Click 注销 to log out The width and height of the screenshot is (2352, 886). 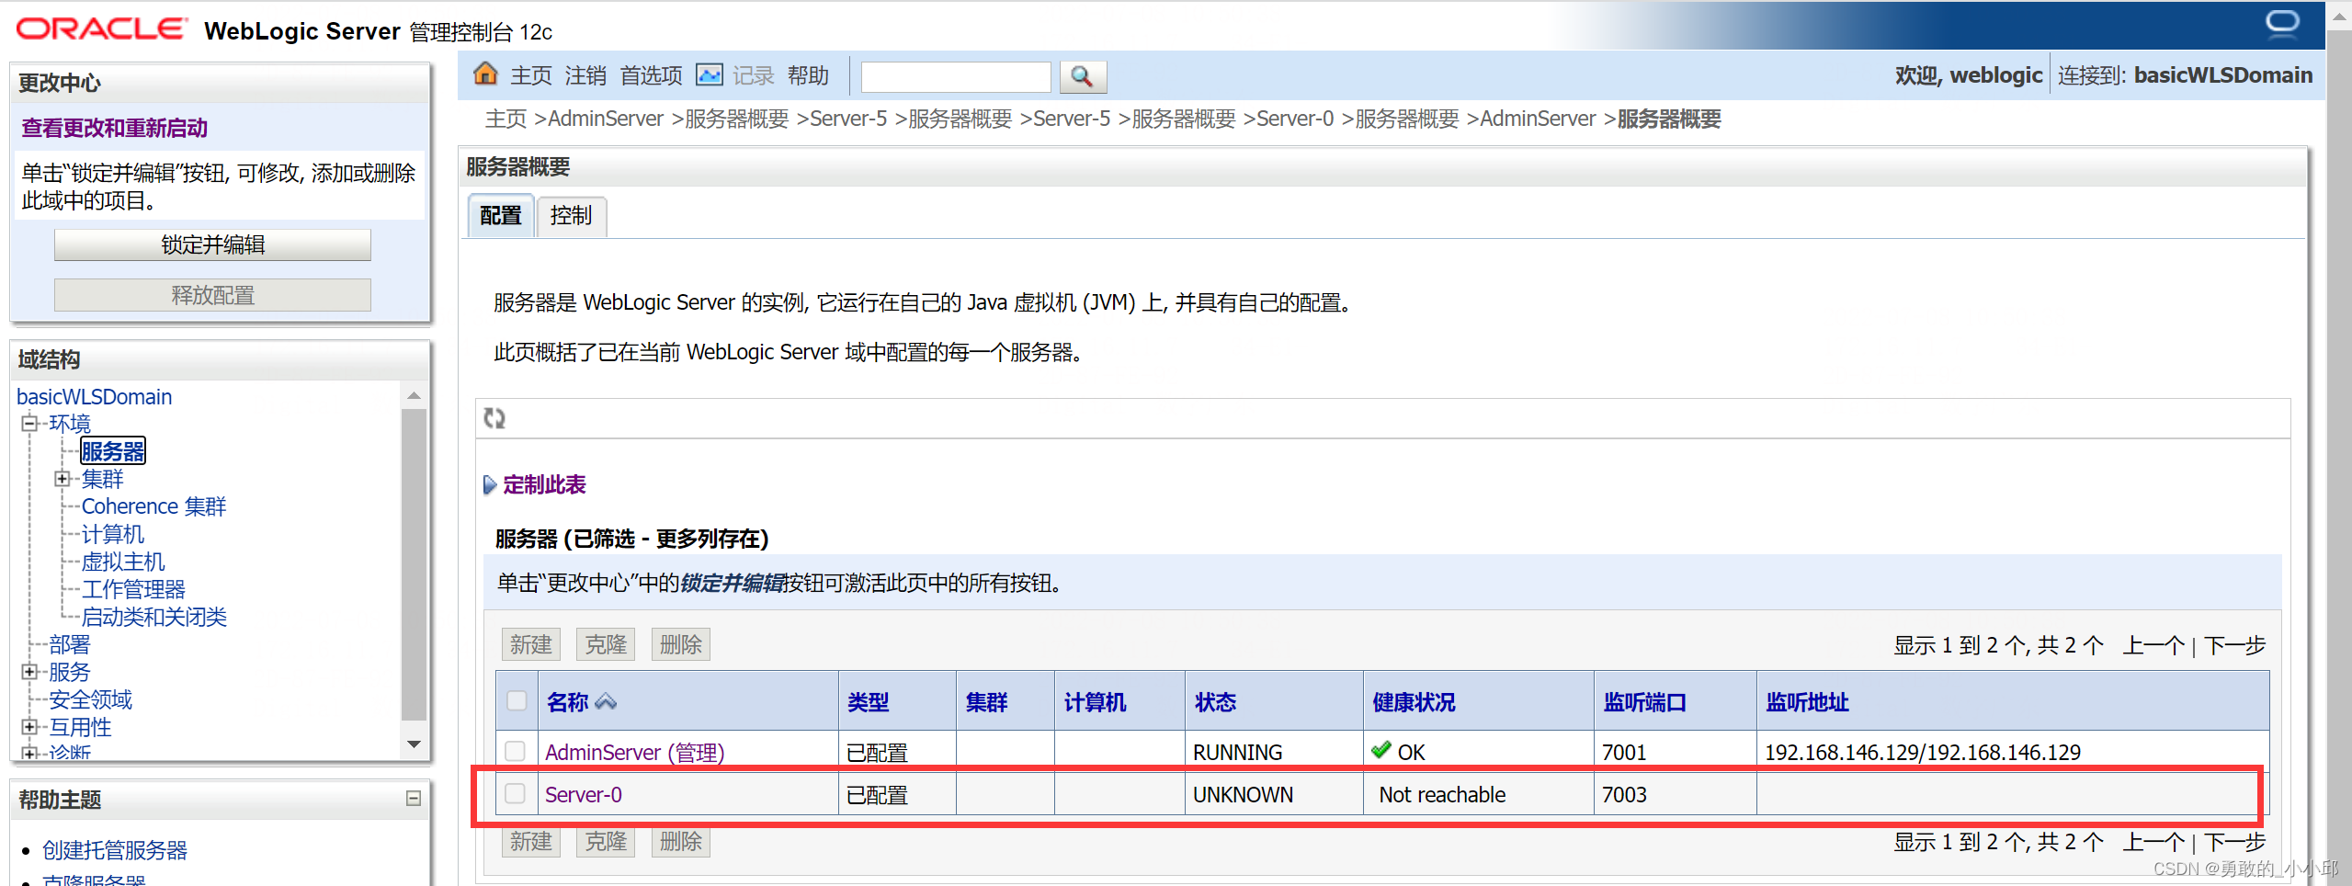point(585,75)
